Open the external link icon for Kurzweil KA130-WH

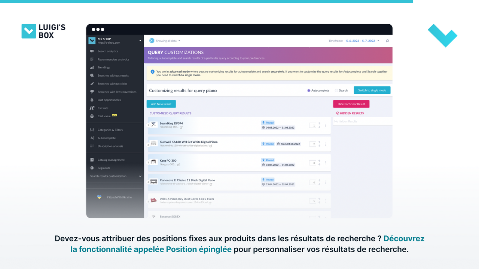coord(211,146)
